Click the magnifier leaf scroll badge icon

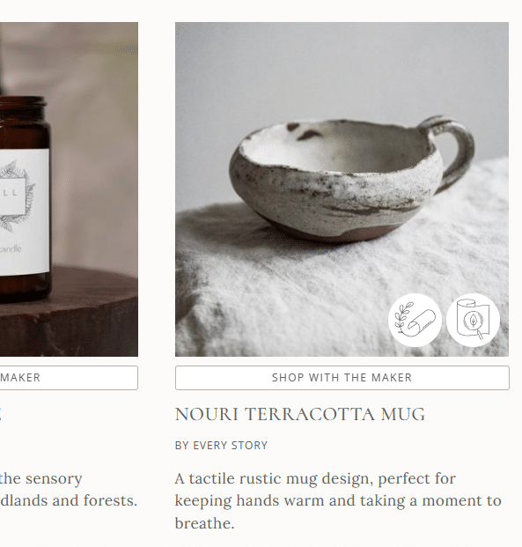tap(473, 320)
